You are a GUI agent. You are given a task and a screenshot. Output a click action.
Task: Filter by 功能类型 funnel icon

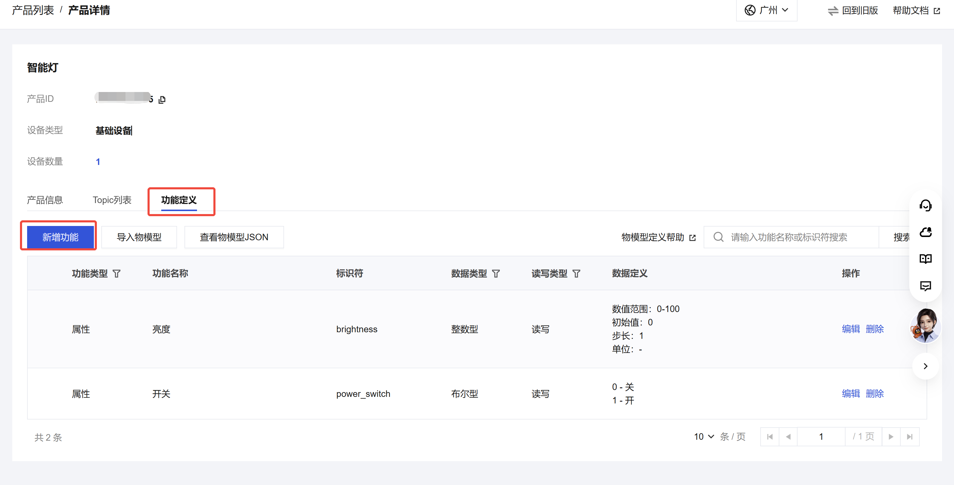pos(117,274)
